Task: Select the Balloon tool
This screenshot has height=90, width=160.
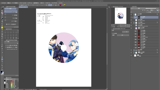Action: tap(2, 51)
